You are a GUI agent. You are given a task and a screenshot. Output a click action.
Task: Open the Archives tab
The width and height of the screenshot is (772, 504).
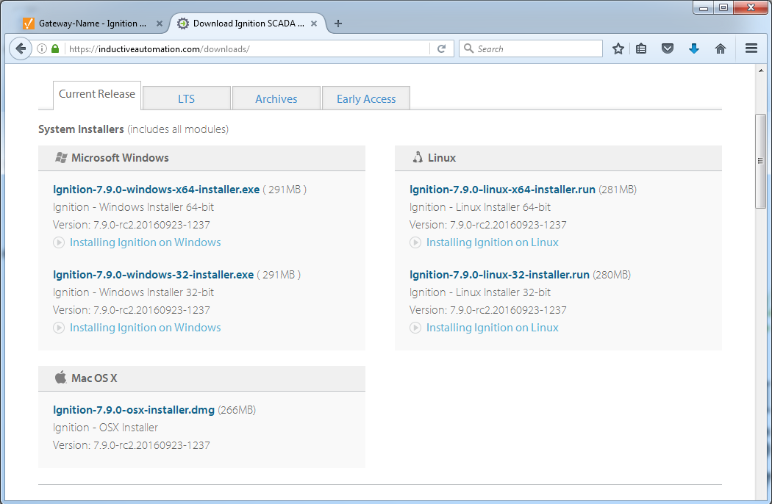(276, 99)
